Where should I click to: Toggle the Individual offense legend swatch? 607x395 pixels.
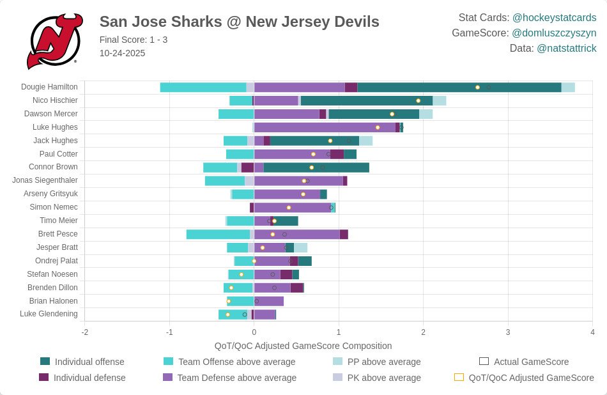(x=45, y=362)
